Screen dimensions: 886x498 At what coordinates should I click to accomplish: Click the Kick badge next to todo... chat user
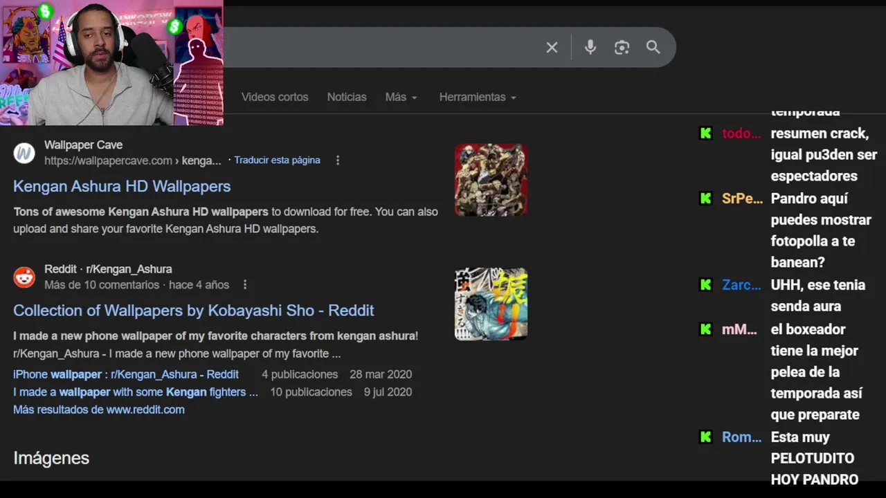click(706, 133)
